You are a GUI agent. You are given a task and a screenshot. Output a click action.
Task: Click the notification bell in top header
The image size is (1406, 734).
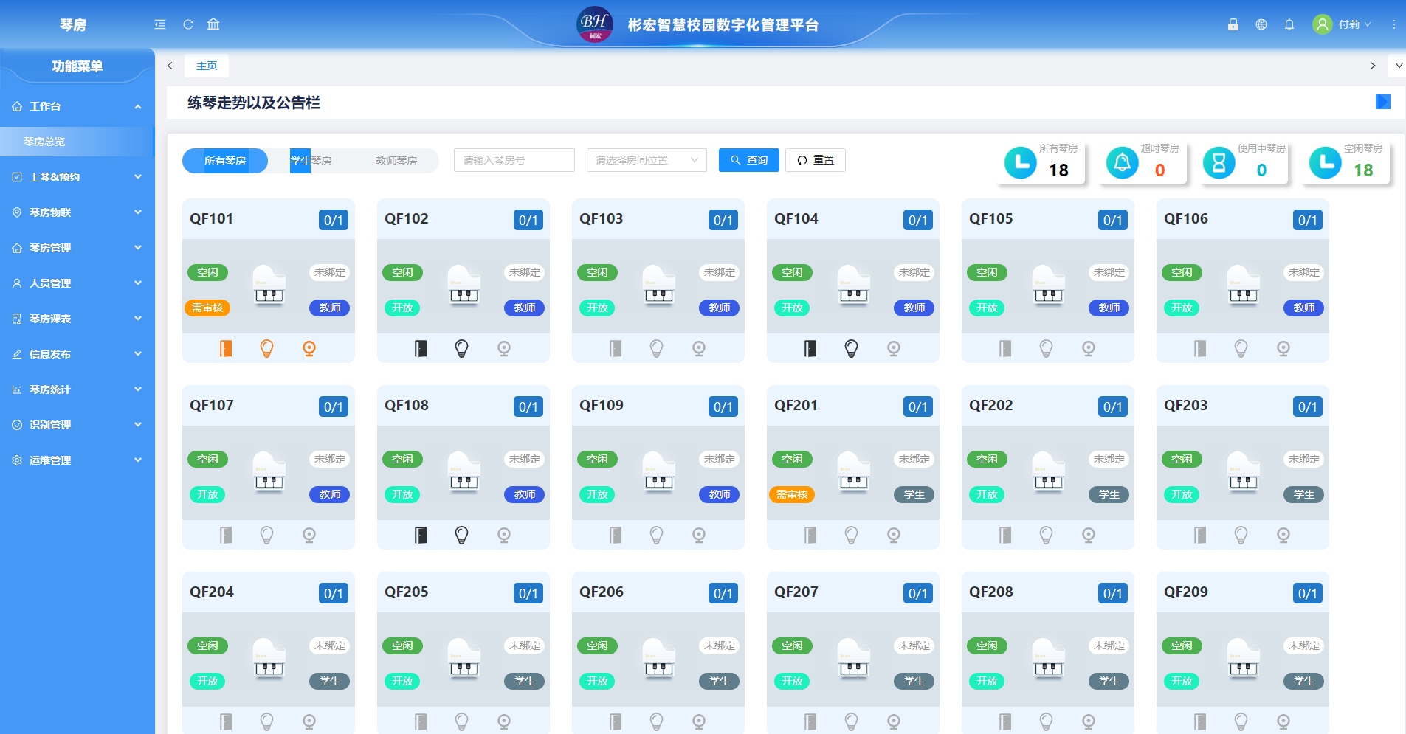[x=1289, y=24]
